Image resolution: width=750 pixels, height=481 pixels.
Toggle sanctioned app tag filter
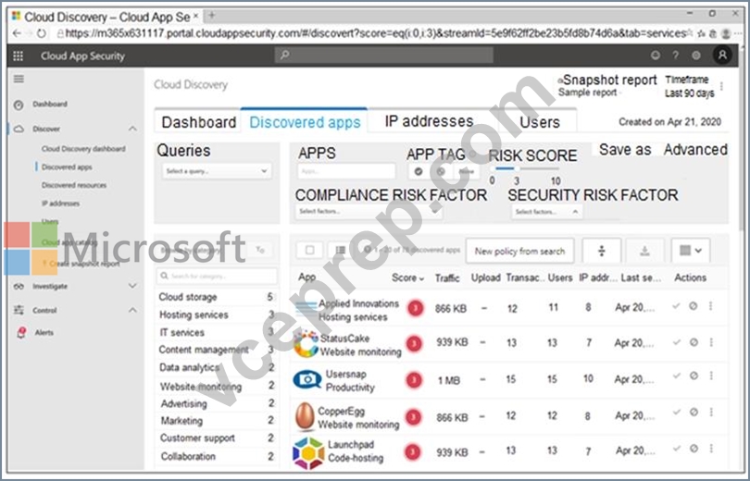coord(419,171)
